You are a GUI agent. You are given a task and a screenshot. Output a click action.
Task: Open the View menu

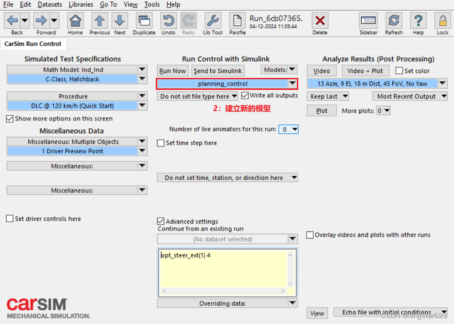(130, 4)
